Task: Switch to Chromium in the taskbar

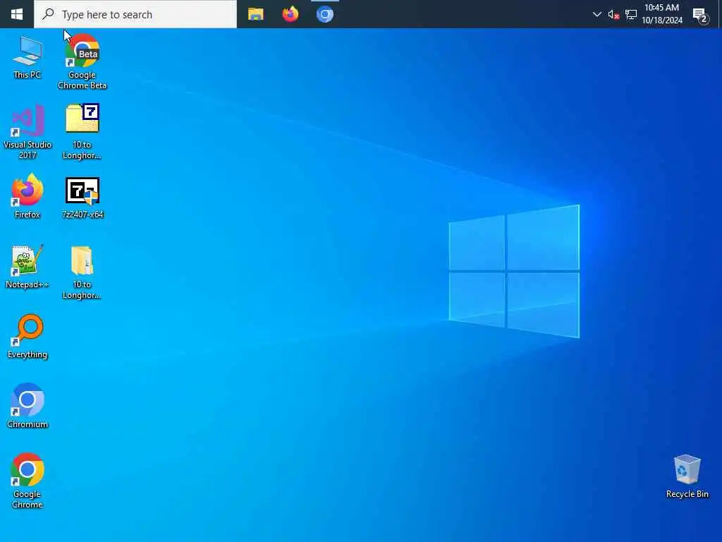Action: coord(324,14)
